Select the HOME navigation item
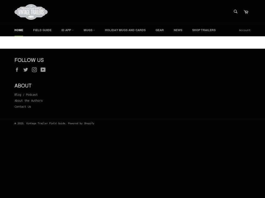Screen dimensions: 265x198 [x=19, y=30]
